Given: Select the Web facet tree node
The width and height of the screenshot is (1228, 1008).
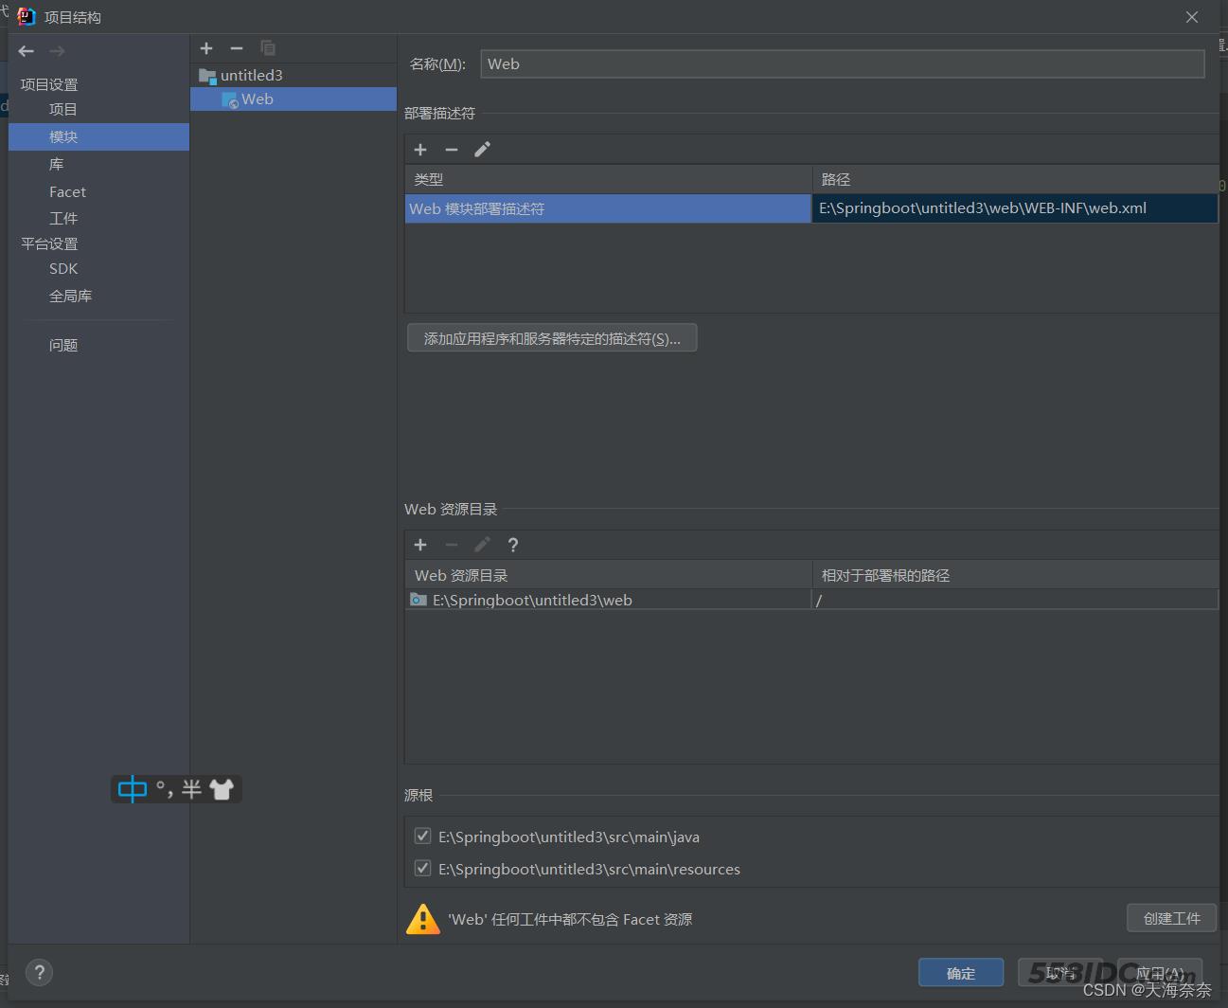Looking at the screenshot, I should (257, 99).
